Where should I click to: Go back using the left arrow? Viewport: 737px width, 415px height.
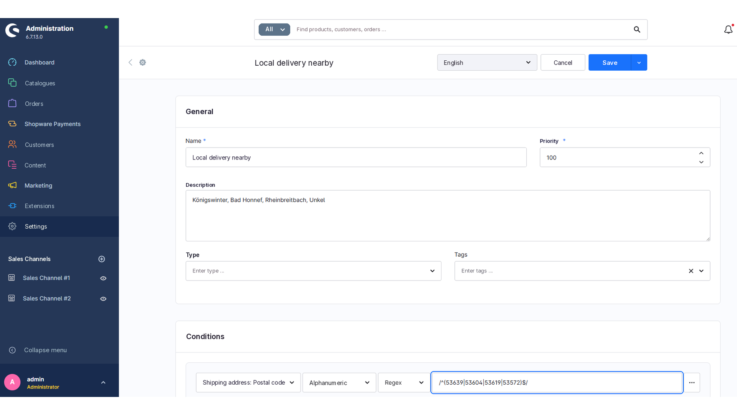click(x=130, y=62)
